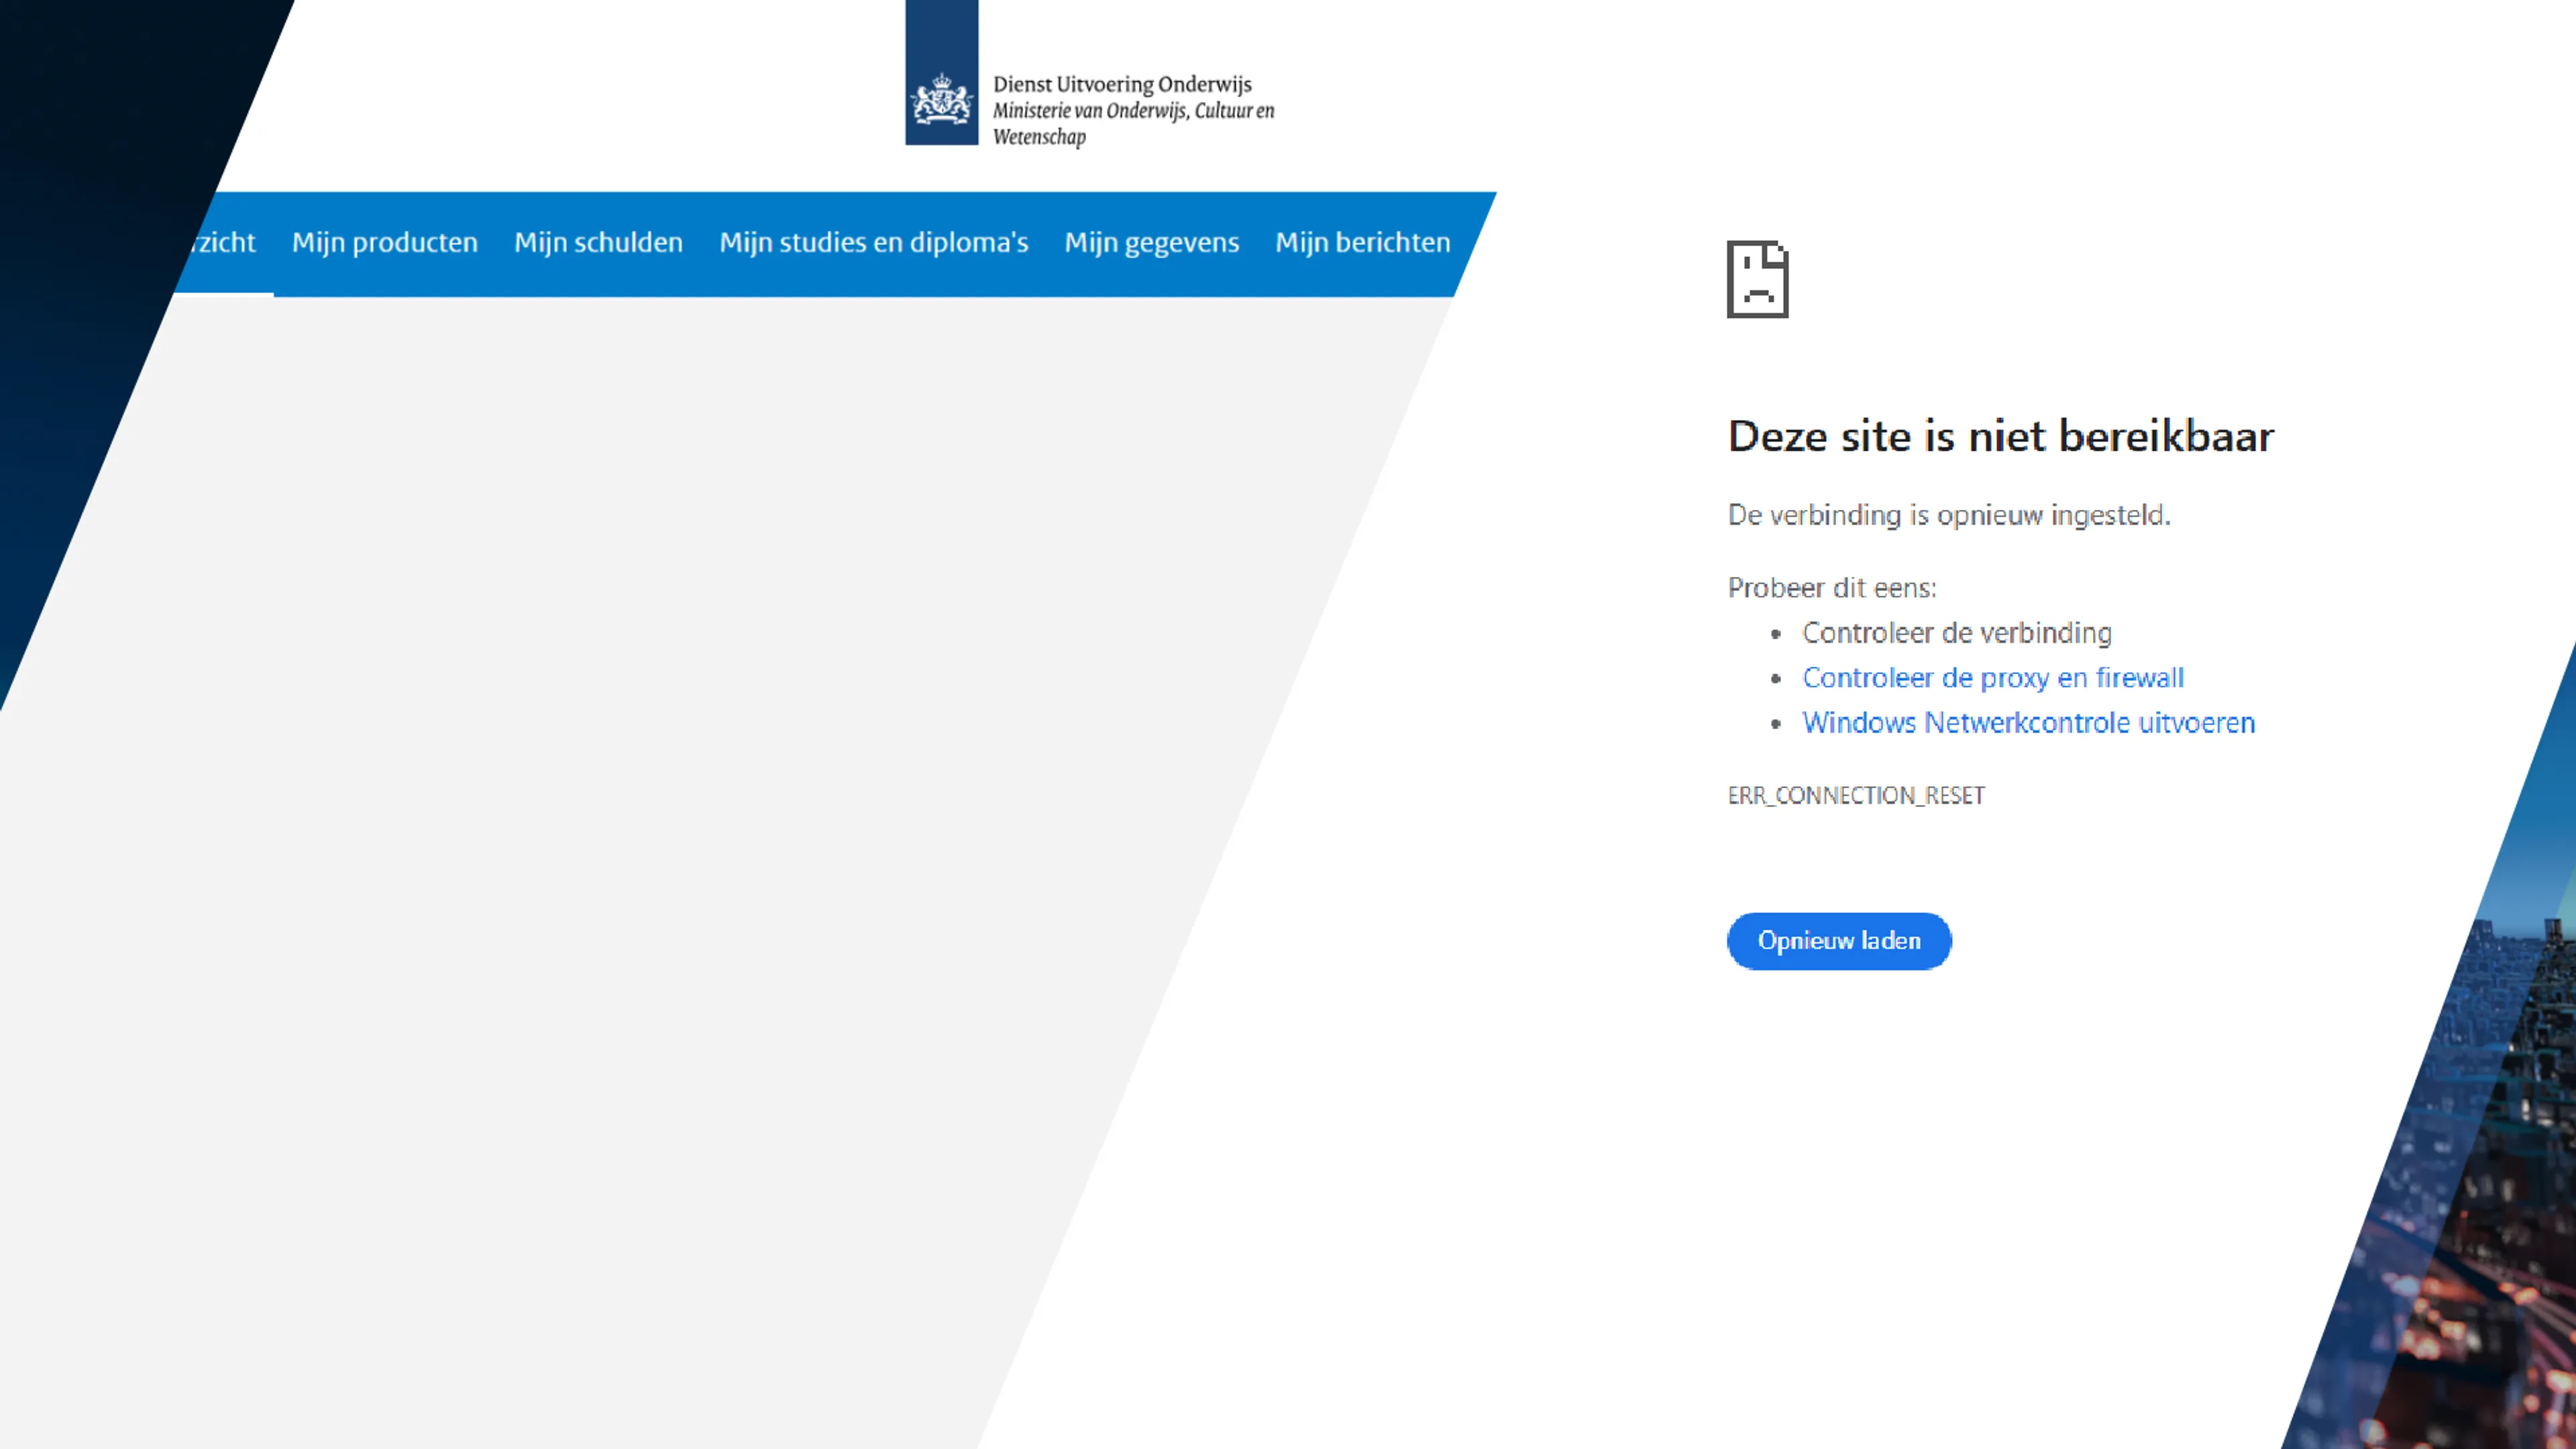Screen dimensions: 2576x1449
Task: Click the Opnieuw laden button
Action: (1838, 941)
